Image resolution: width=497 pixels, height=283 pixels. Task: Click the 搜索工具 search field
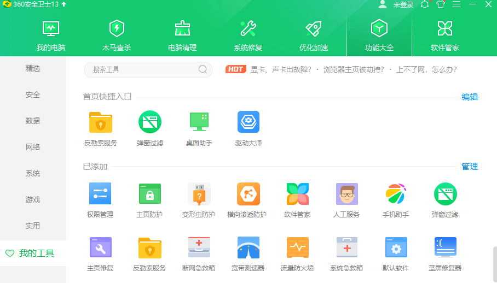tap(142, 69)
